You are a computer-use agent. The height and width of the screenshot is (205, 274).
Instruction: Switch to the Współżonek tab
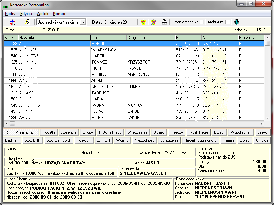point(241,132)
